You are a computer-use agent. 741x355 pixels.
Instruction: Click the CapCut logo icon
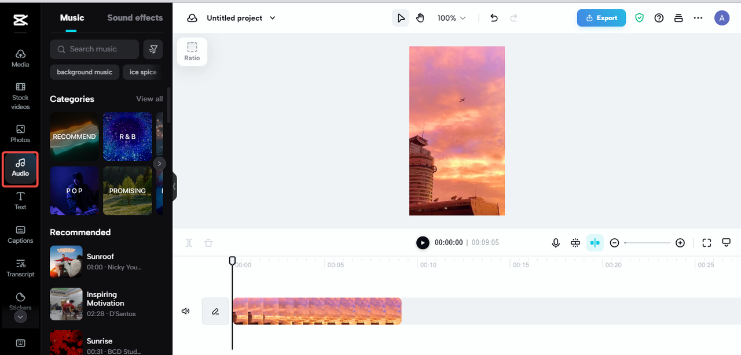[20, 20]
